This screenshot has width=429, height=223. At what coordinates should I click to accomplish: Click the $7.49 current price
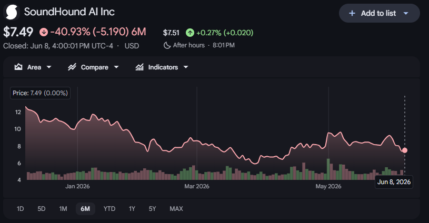[18, 32]
